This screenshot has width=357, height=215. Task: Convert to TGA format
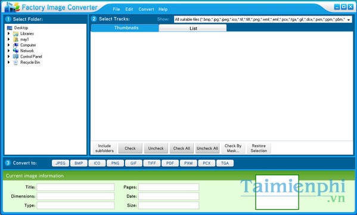point(225,163)
